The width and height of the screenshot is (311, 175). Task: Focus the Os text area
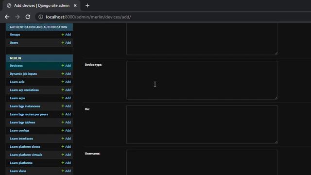click(202, 124)
